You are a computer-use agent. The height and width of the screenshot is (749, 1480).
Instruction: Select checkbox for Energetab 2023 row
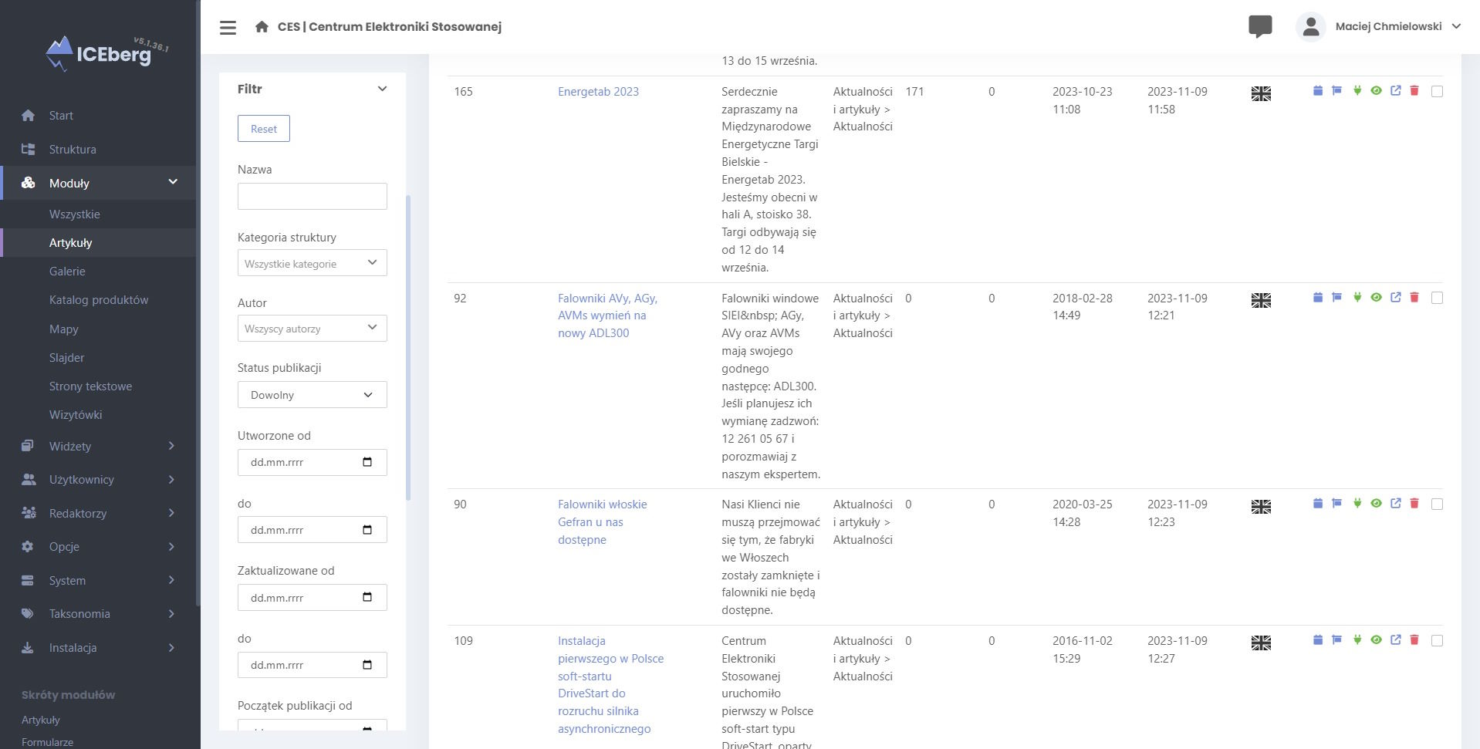click(x=1437, y=91)
